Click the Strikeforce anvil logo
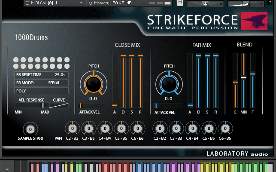The image size is (276, 172). coord(257,21)
